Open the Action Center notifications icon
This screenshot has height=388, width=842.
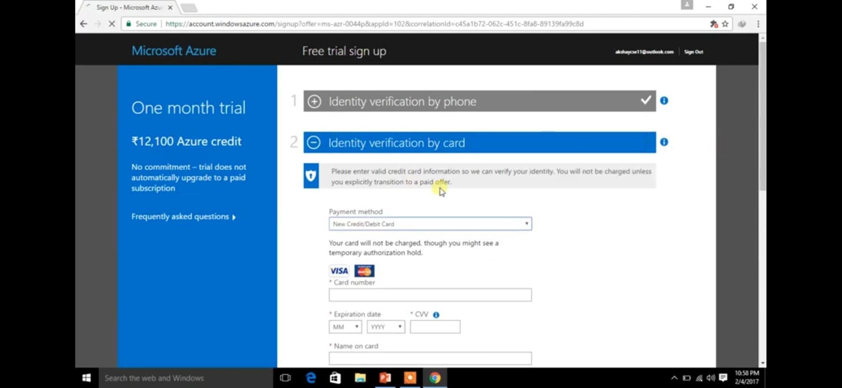(x=723, y=377)
